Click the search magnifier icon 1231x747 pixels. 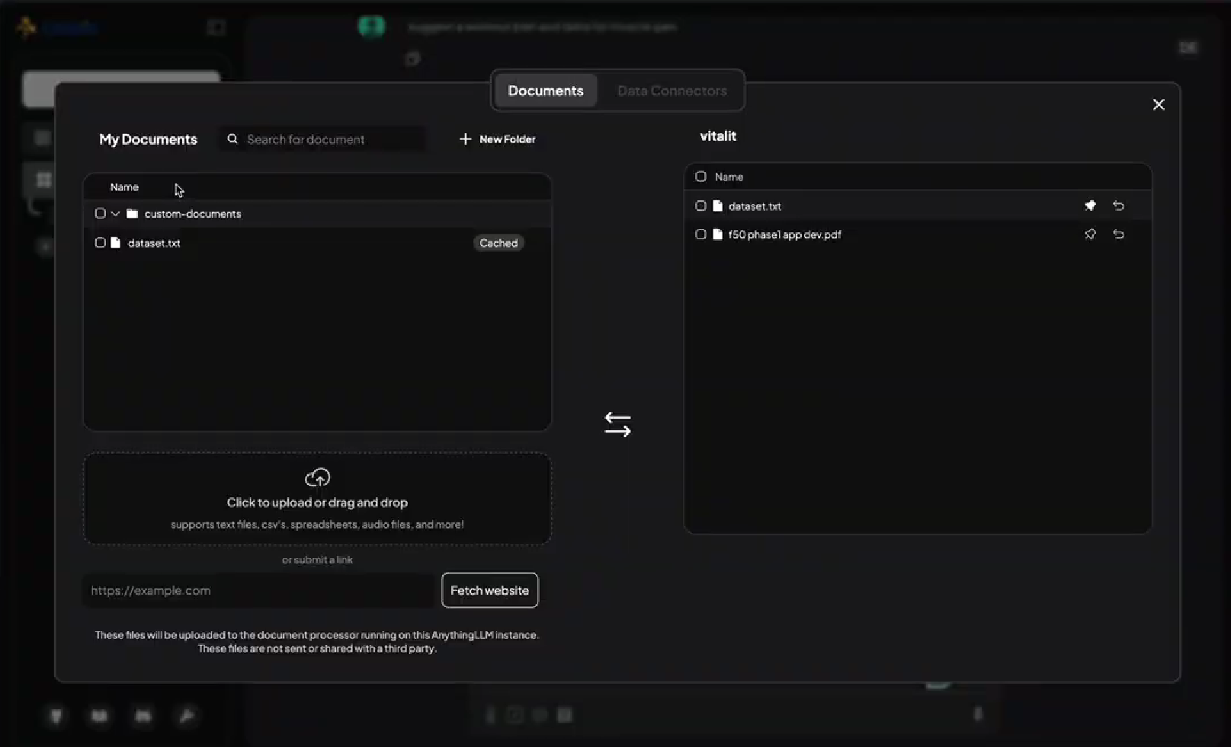pos(232,139)
